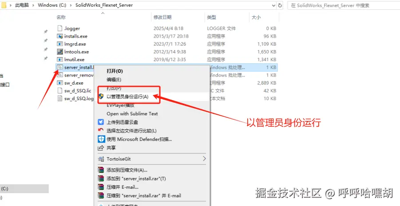The image size is (400, 206).
Task: Expand the chevron after 此电脑 in breadcrumb
Action: [x=33, y=5]
